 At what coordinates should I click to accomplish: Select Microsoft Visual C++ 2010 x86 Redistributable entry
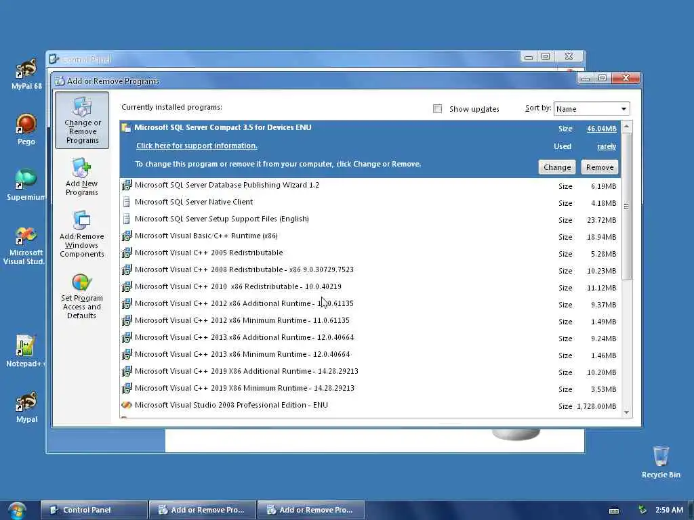pyautogui.click(x=370, y=287)
